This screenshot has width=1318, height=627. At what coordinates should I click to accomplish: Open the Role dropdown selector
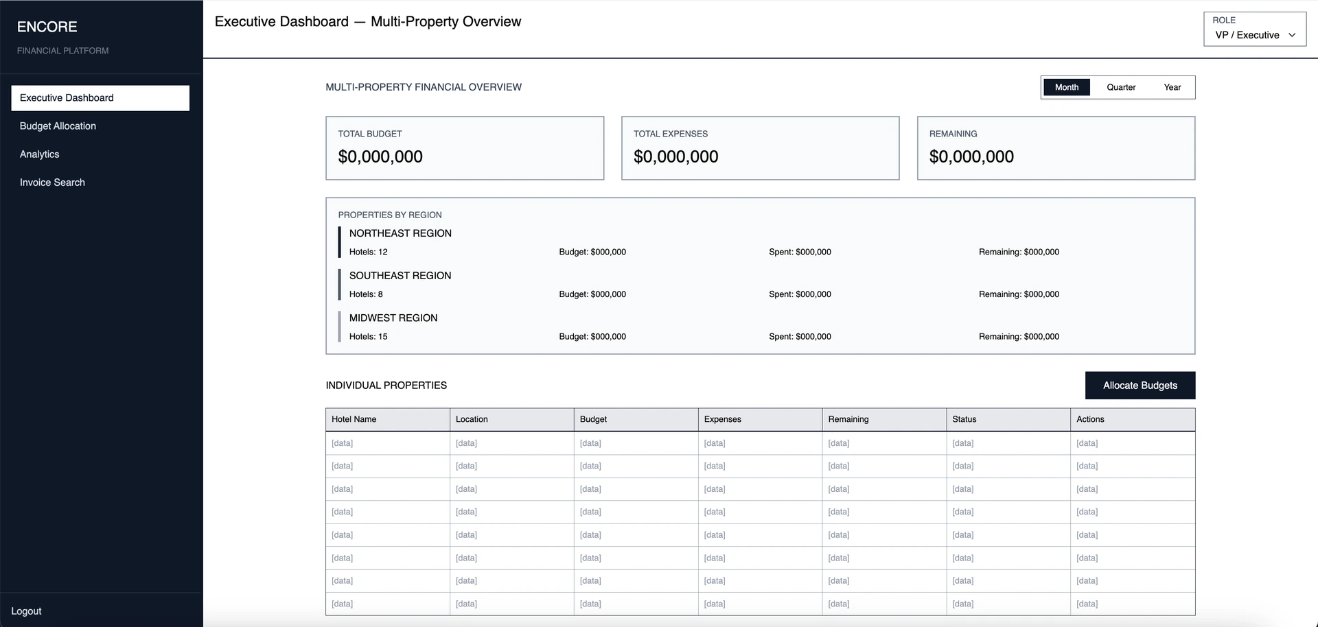click(1253, 35)
